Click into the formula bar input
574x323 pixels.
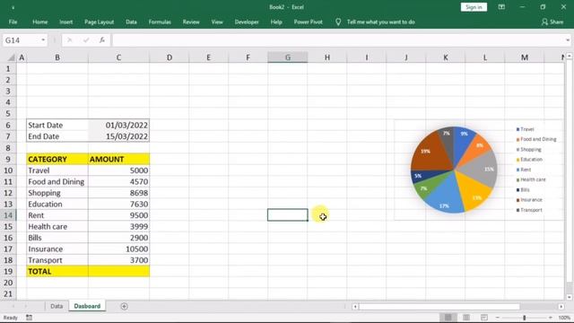coord(337,39)
